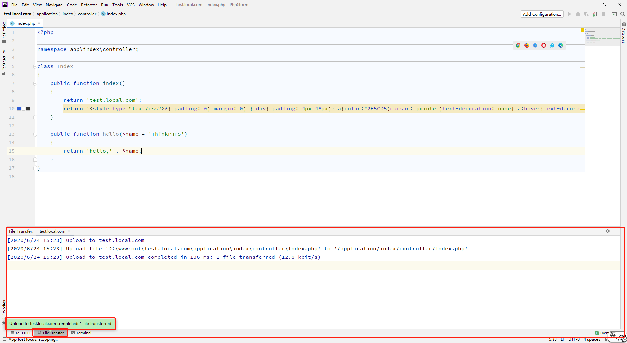Viewport: 627px width, 343px height.
Task: Open the page preview in Internet Explorer
Action: [x=552, y=45]
